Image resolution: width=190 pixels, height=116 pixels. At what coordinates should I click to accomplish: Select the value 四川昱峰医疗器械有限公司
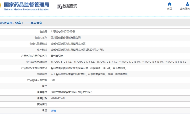click(65, 38)
